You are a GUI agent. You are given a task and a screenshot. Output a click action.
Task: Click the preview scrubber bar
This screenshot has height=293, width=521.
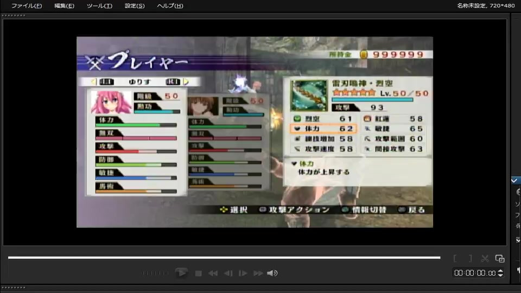click(x=224, y=257)
